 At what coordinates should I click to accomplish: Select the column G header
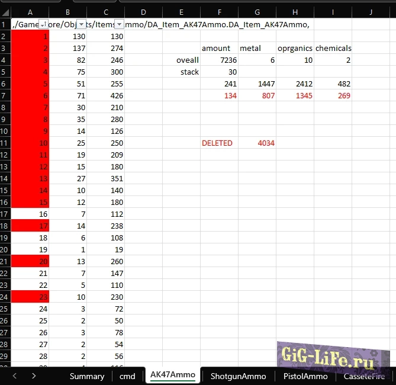click(x=257, y=11)
